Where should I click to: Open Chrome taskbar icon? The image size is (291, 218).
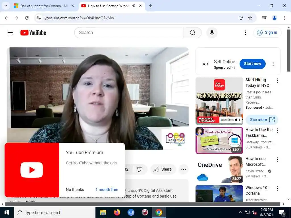[159, 212]
